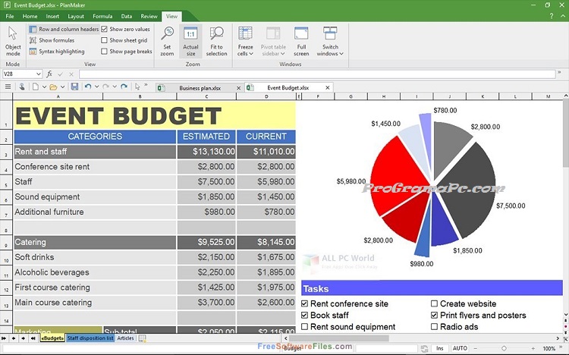
Task: Click Show formulas
Action: (x=56, y=40)
